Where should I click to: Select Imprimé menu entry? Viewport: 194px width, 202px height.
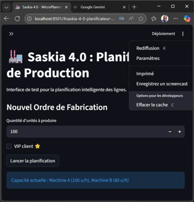[x=161, y=74]
